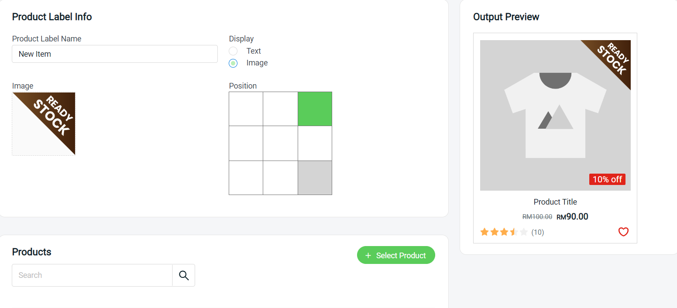Set label position to bottom-left cell
This screenshot has height=308, width=677.
[246, 178]
